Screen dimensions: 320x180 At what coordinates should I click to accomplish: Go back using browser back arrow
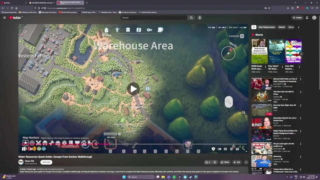click(x=3, y=8)
